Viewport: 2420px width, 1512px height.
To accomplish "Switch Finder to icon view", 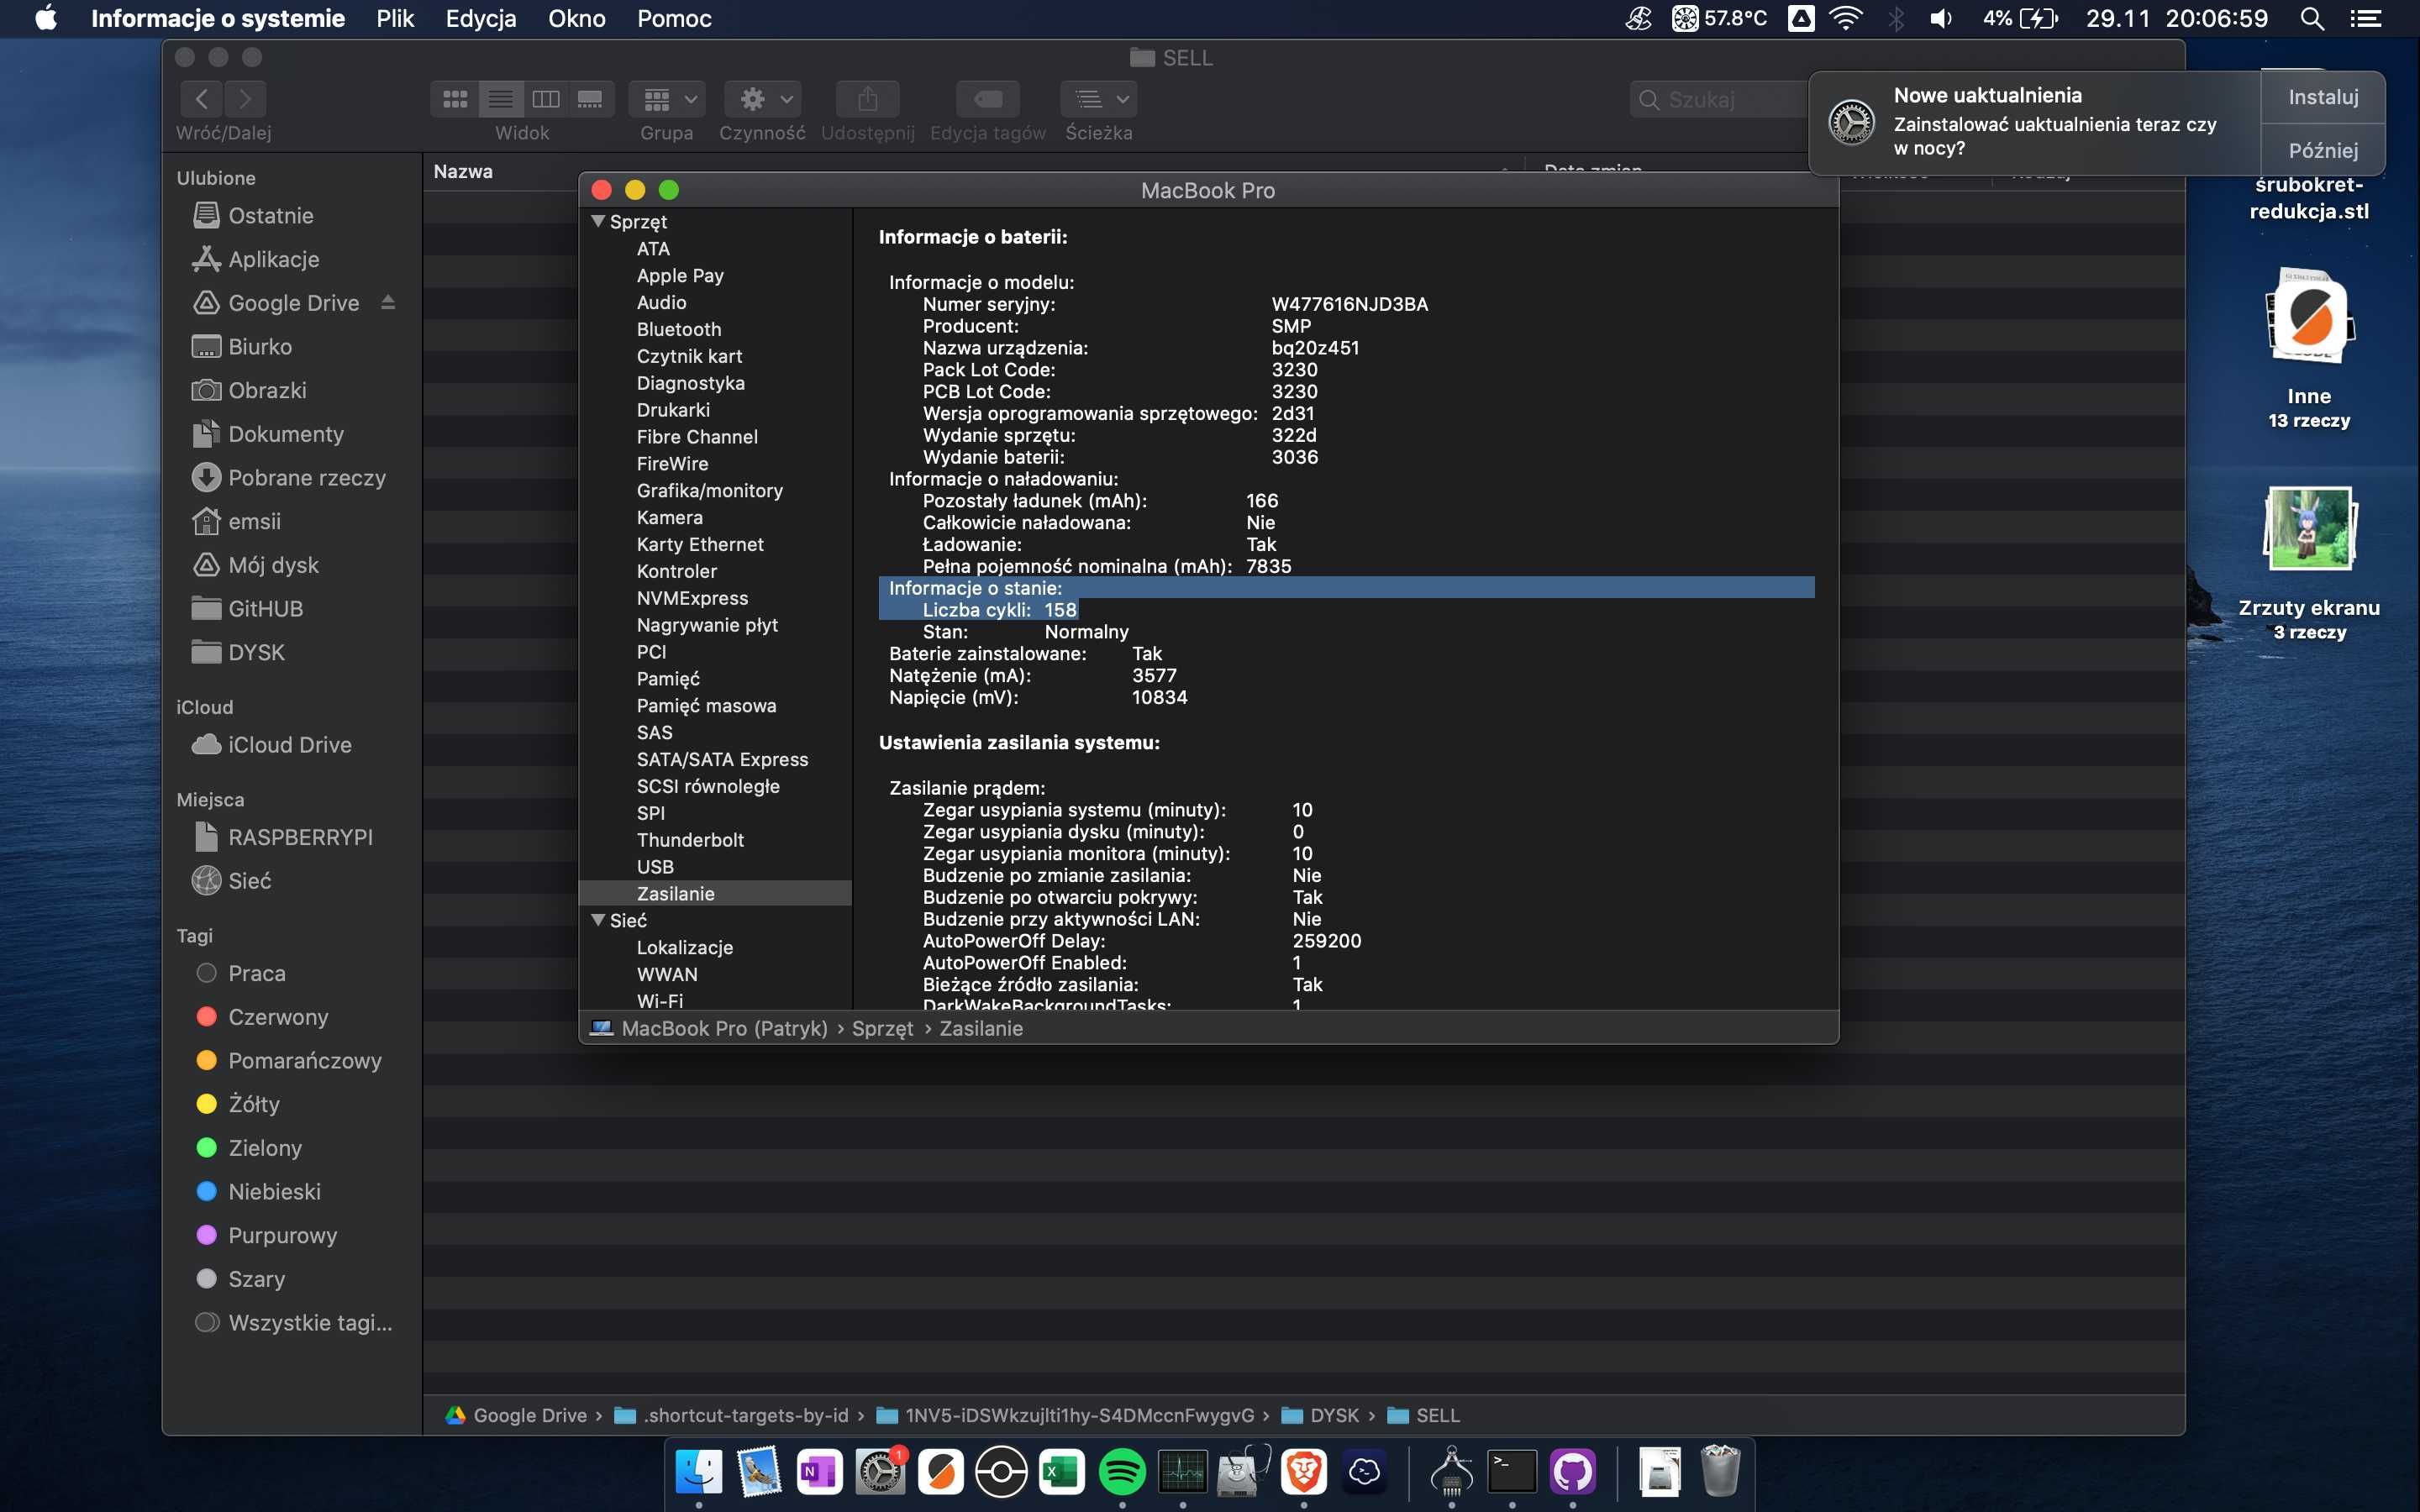I will click(x=456, y=99).
